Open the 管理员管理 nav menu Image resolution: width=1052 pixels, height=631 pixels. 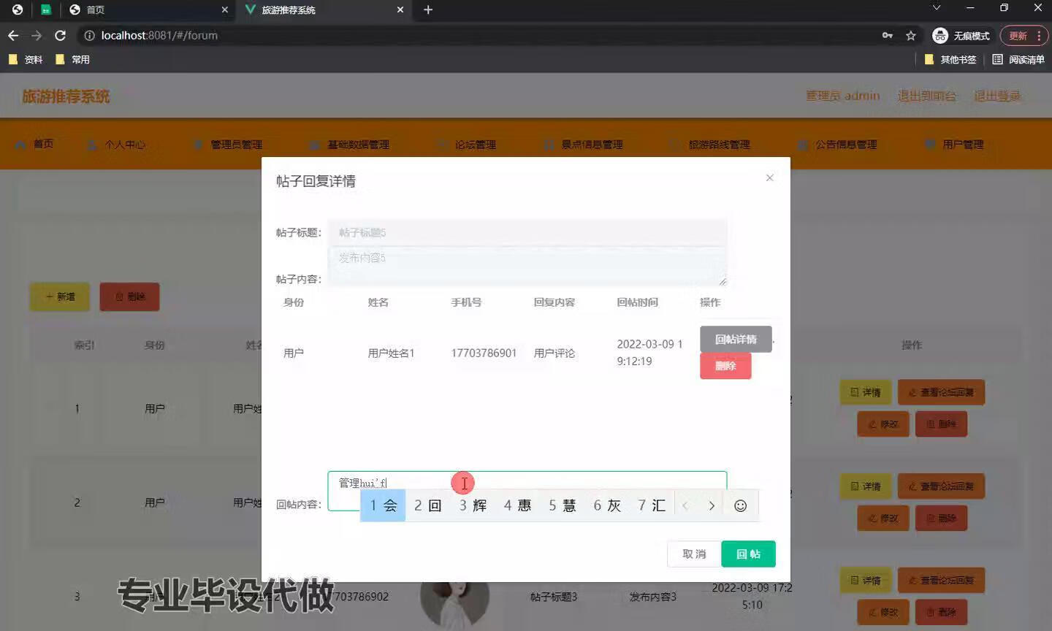point(227,144)
